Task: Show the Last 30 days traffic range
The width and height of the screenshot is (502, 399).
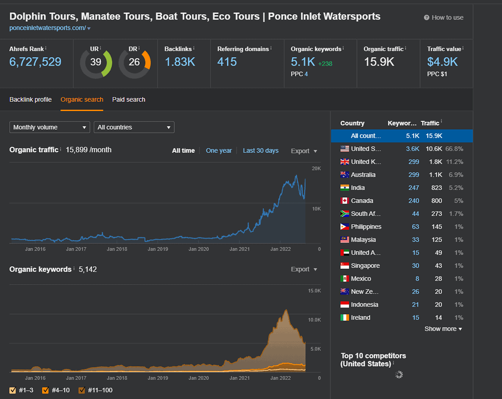Action: [260, 151]
